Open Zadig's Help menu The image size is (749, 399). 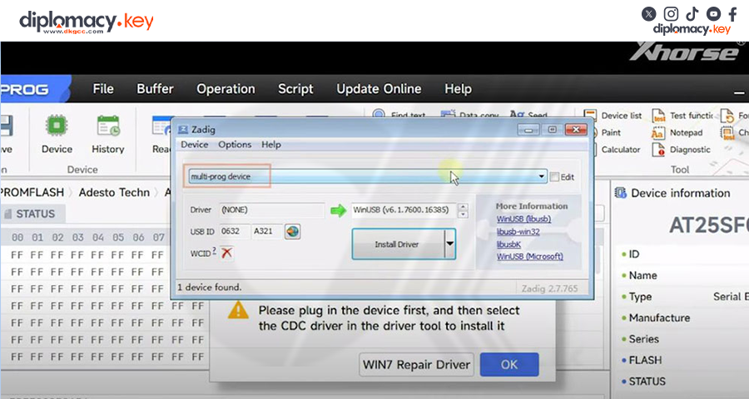(x=270, y=145)
